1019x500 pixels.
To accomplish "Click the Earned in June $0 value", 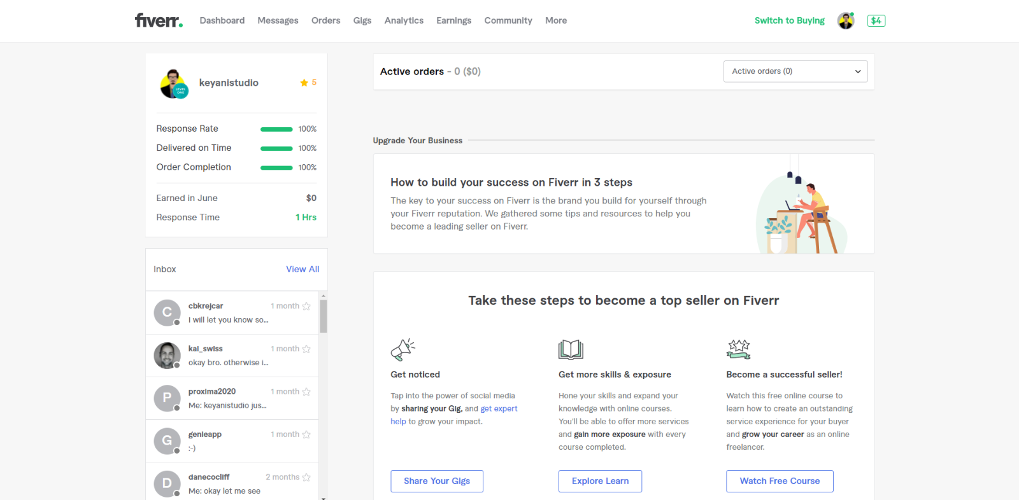I will tap(311, 198).
